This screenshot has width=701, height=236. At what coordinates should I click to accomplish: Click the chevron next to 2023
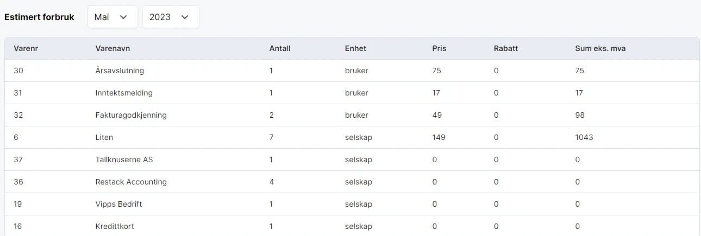tap(185, 17)
